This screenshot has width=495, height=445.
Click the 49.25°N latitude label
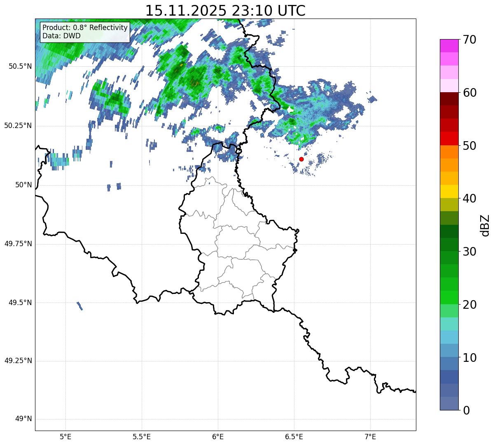(18, 361)
